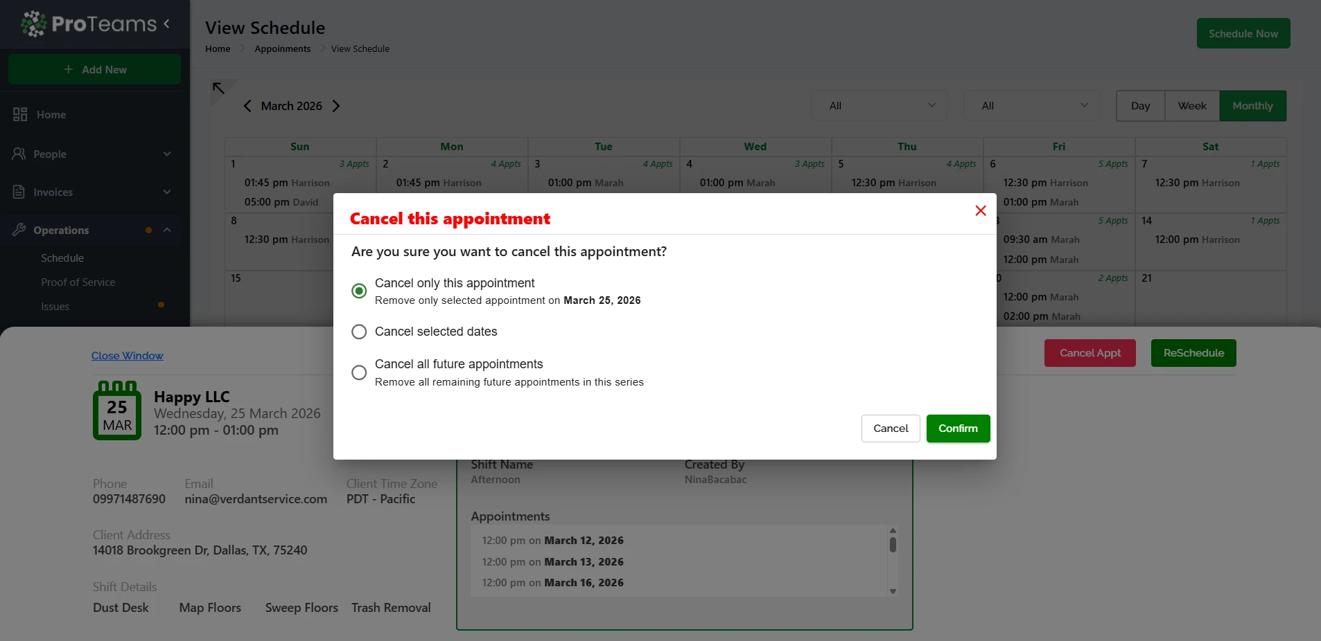This screenshot has height=641, width=1321.
Task: Click the Home grid icon in the sidebar
Action: pos(20,115)
